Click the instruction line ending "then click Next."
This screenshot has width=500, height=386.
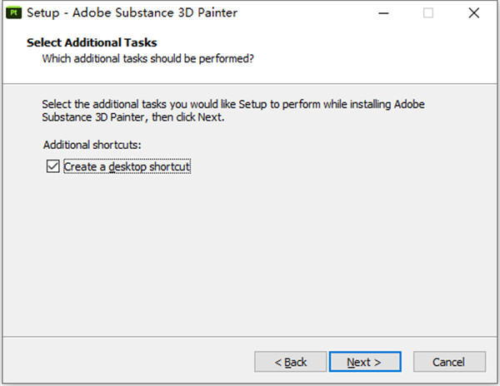click(133, 117)
